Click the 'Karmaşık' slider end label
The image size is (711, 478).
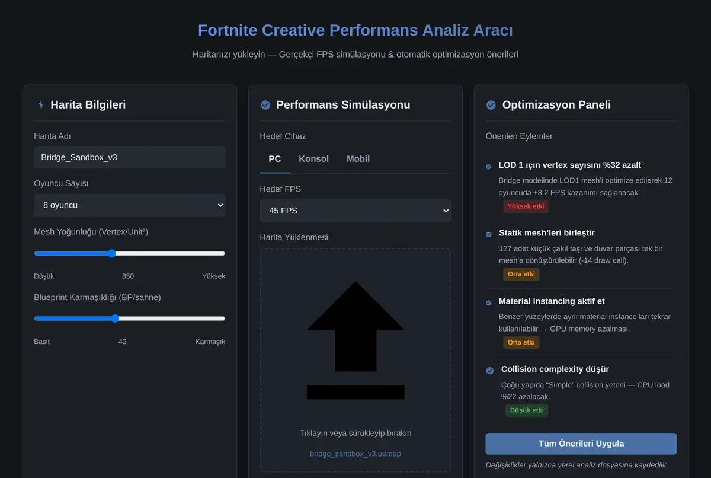(x=210, y=342)
